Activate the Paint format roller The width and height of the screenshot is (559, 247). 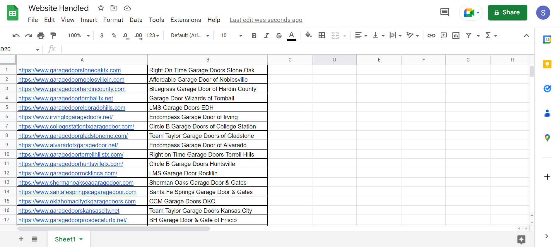53,35
